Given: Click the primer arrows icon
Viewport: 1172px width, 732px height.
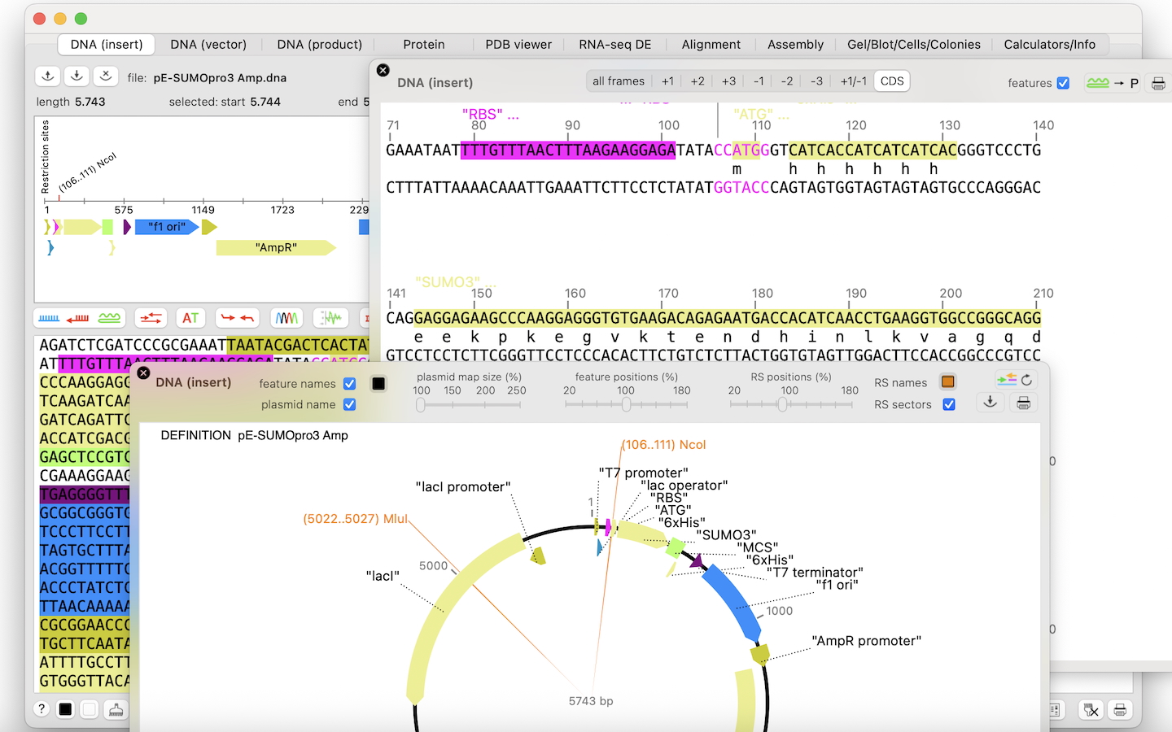Looking at the screenshot, I should coord(238,318).
